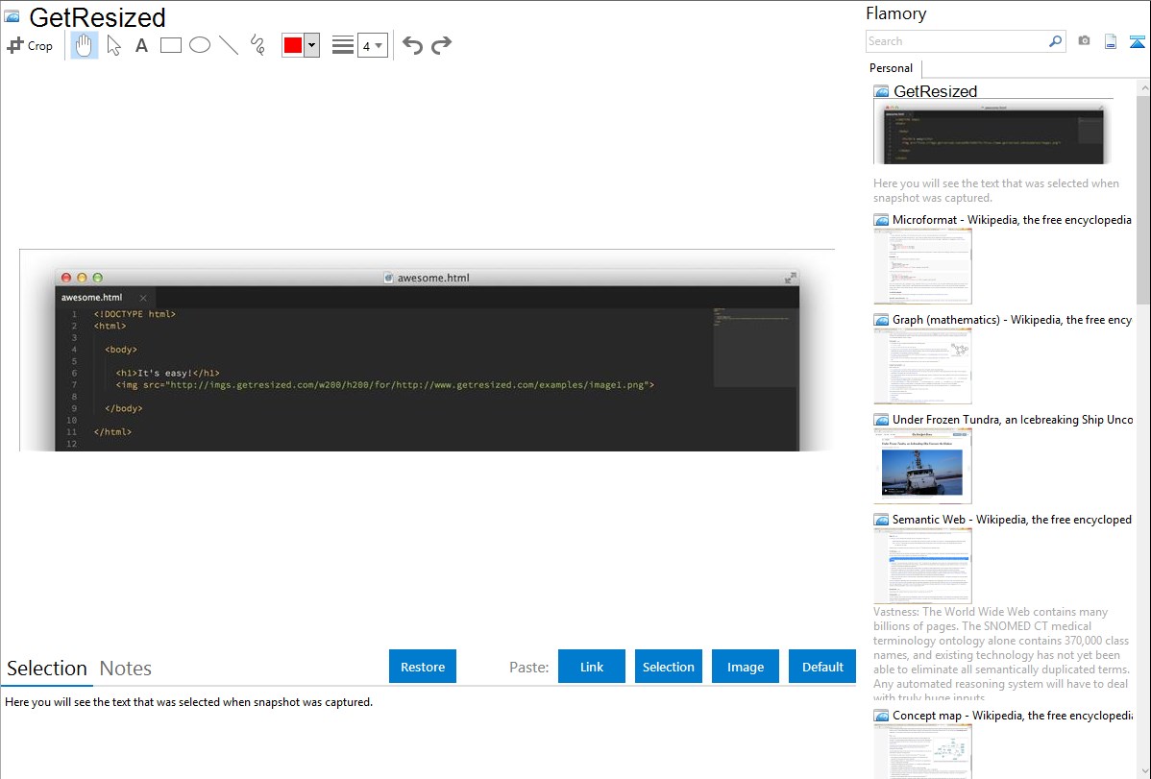Click the camera snapshot icon

coord(1084,41)
